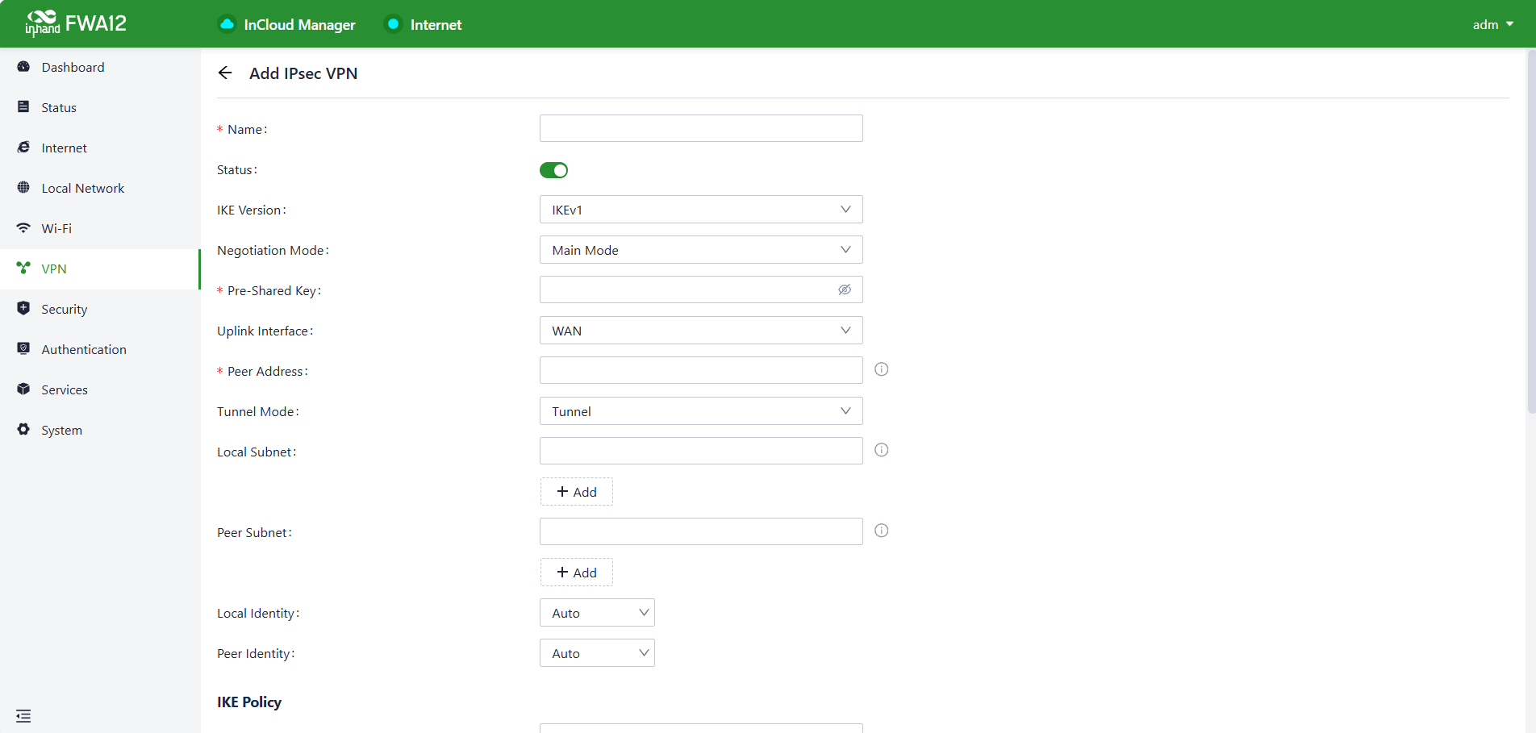Toggle the Status switch off
Image resolution: width=1536 pixels, height=733 pixels.
point(553,170)
